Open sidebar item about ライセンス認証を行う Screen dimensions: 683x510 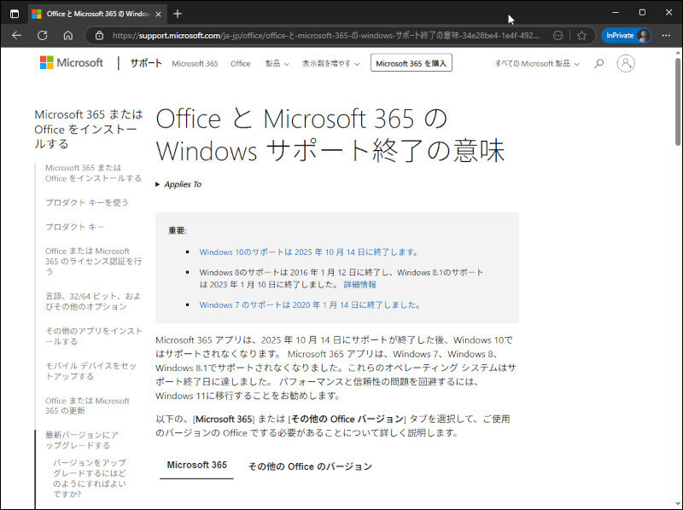[x=93, y=261]
